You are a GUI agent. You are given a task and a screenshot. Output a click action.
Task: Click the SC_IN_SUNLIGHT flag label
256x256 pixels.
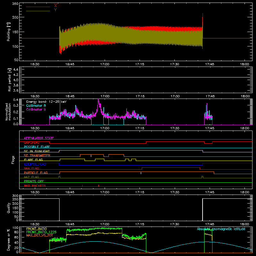(x=37, y=151)
